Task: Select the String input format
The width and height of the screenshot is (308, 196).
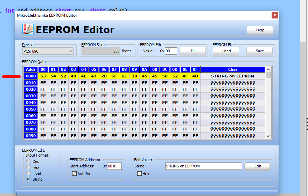Action: (28, 179)
